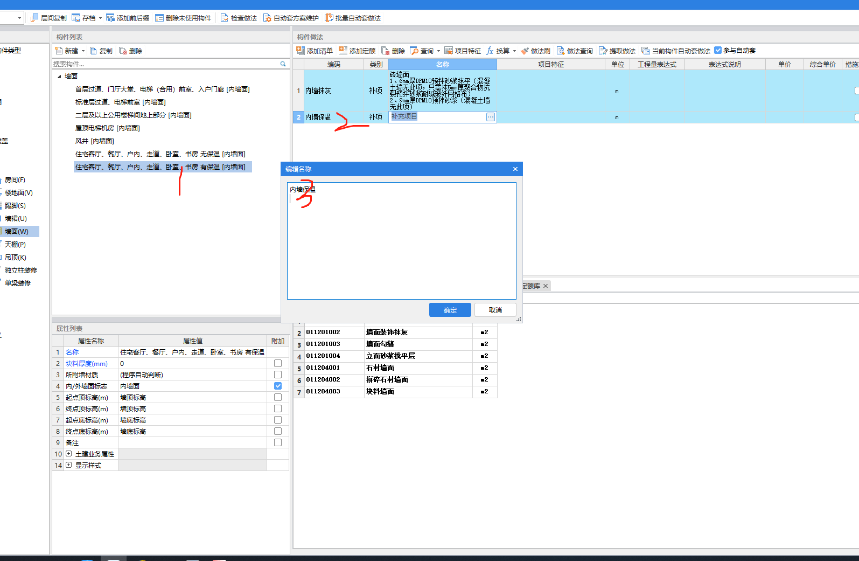859x561 pixels.
Task: Click the 添加前后缀 icon
Action: coord(110,18)
